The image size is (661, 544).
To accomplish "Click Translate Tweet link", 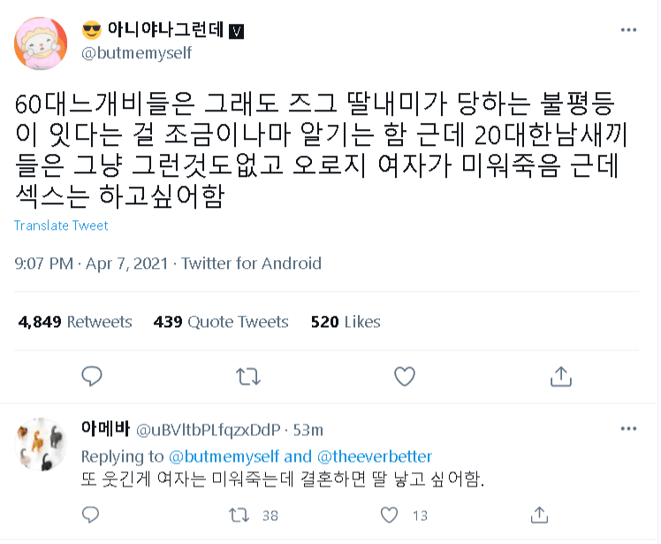I will point(61,226).
